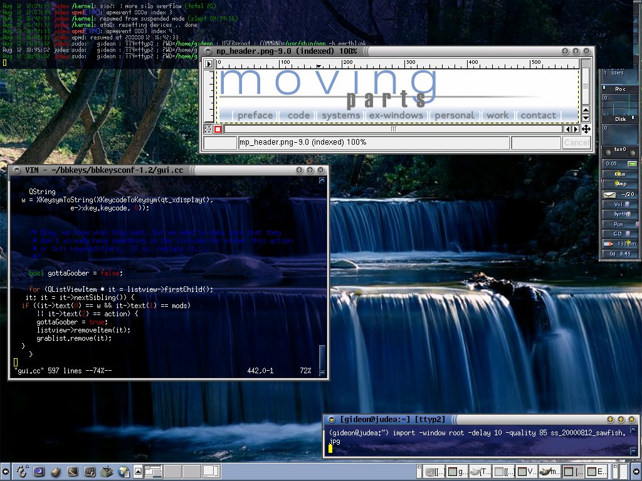Screen dimensions: 642x481
Task: Click the GIMP horizontal scrollbar left arrow
Action: (x=567, y=129)
